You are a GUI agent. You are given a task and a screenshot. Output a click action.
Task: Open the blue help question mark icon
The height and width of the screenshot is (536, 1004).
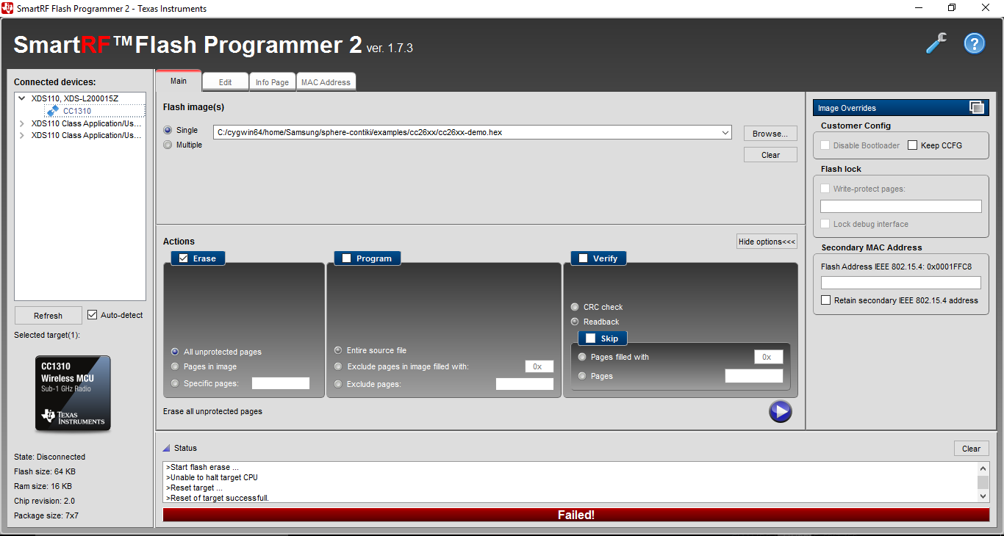pos(975,44)
